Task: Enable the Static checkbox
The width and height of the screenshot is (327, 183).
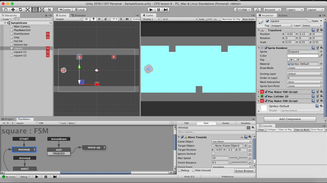Action: click(x=310, y=21)
